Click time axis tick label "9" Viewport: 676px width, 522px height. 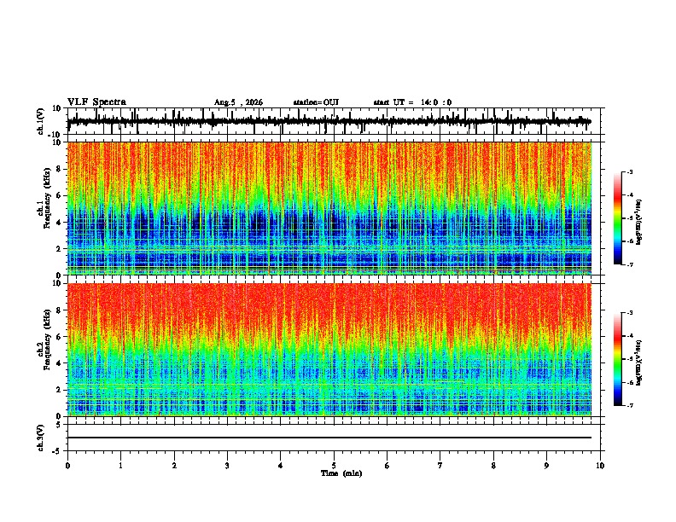click(546, 466)
